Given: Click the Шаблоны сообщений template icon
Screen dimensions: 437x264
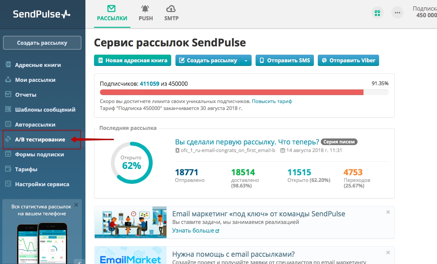Looking at the screenshot, I should pos(8,109).
